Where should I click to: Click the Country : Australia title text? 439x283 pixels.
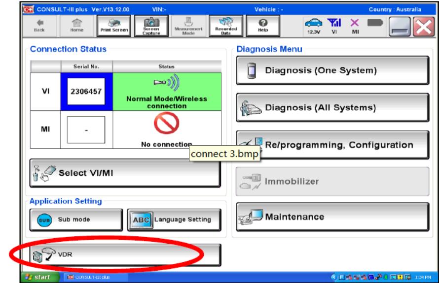395,9
